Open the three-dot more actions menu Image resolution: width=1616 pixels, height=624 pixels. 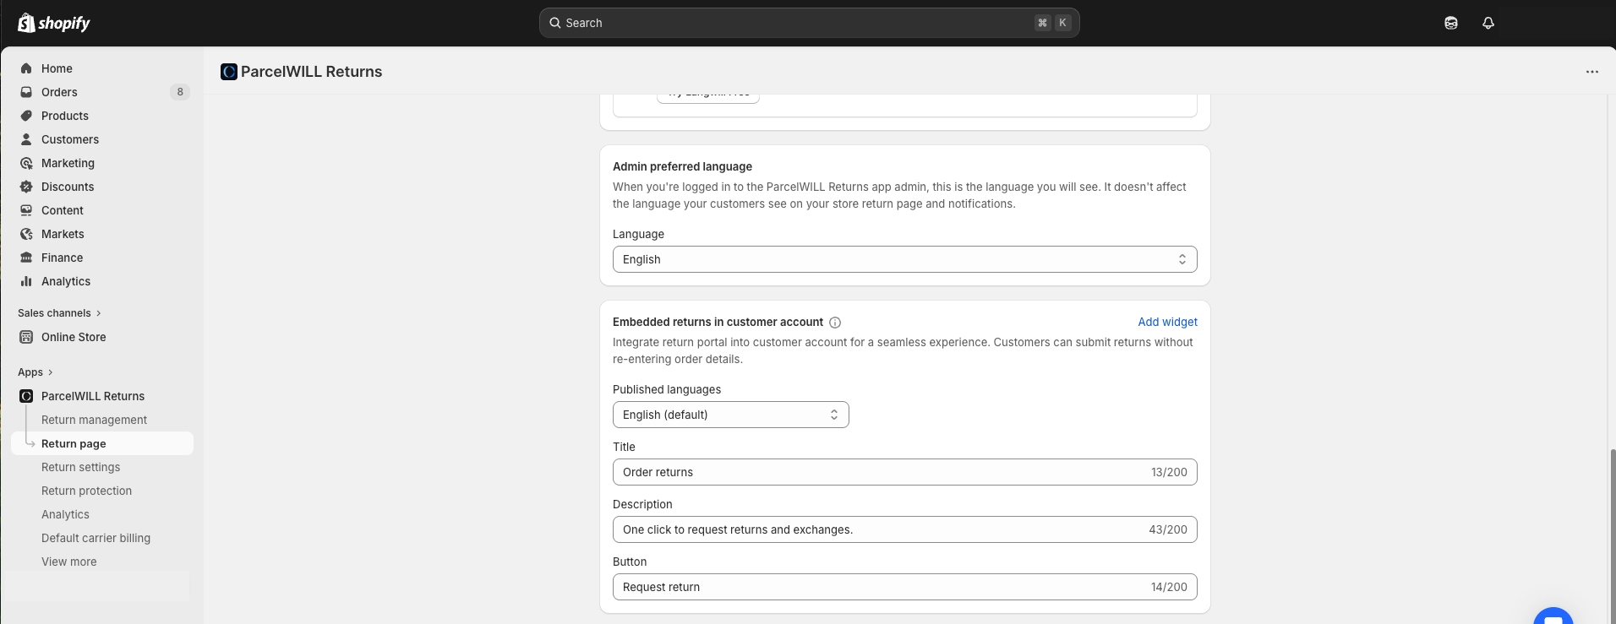(1592, 72)
